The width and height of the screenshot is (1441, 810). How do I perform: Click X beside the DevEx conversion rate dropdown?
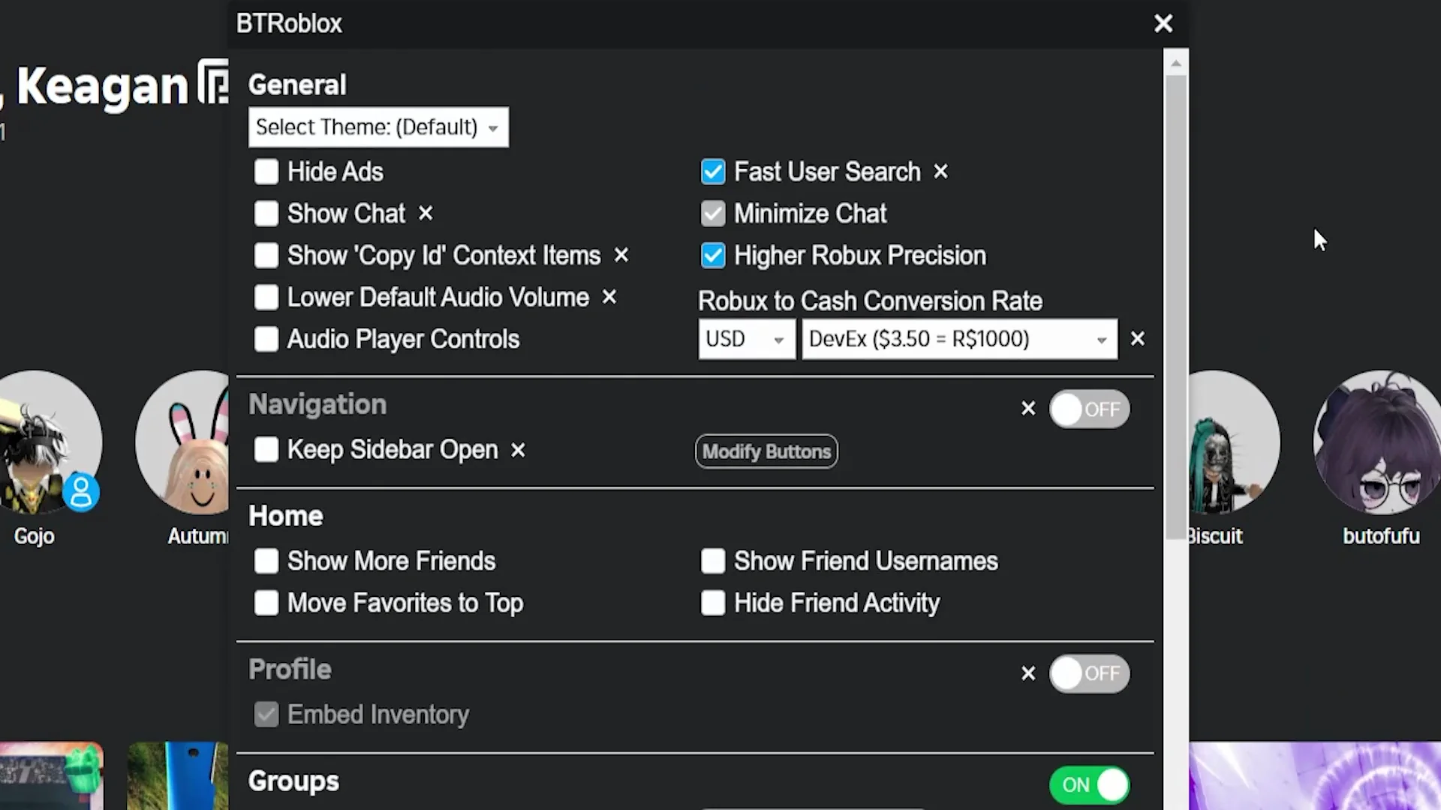1138,339
